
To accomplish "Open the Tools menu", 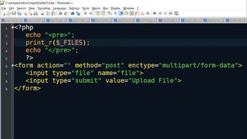I will [86, 8].
